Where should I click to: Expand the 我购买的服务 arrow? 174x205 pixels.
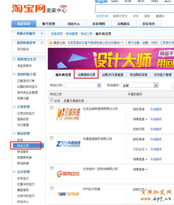(x=42, y=34)
